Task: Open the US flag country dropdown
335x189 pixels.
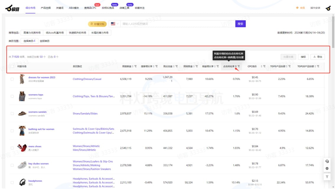Action: pos(114,24)
